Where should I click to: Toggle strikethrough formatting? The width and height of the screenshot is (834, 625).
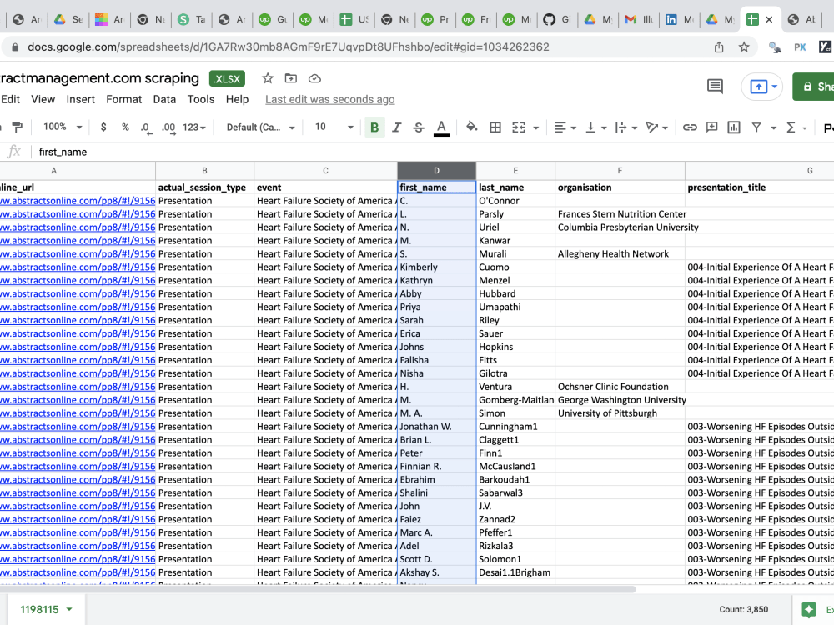coord(419,127)
